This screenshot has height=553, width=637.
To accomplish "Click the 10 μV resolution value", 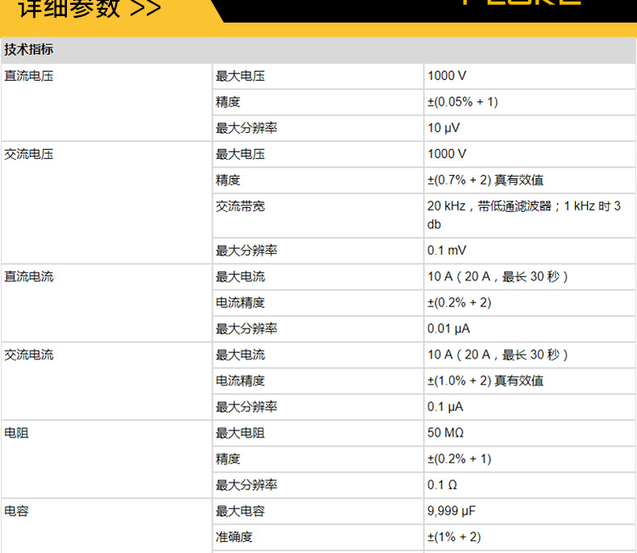I will pos(443,128).
